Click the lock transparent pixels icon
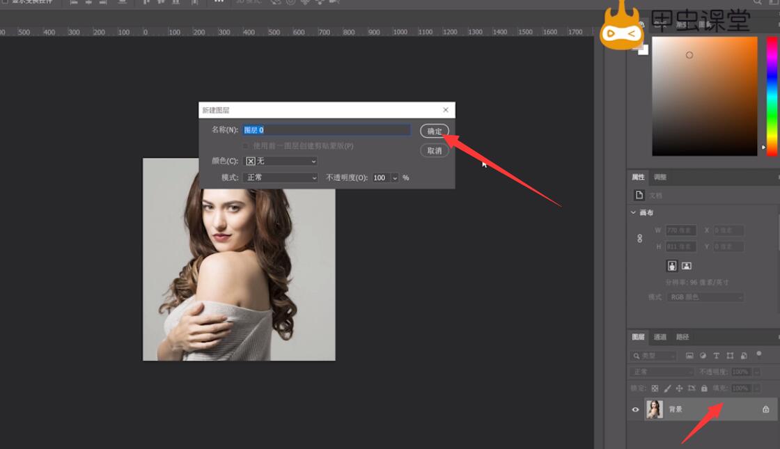Screen dimensions: 780x449 pos(655,388)
